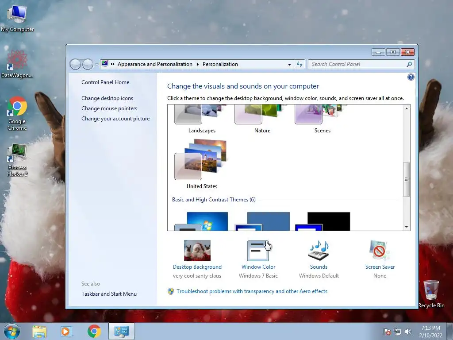Open Sounds settings
The width and height of the screenshot is (453, 340).
pos(319,259)
